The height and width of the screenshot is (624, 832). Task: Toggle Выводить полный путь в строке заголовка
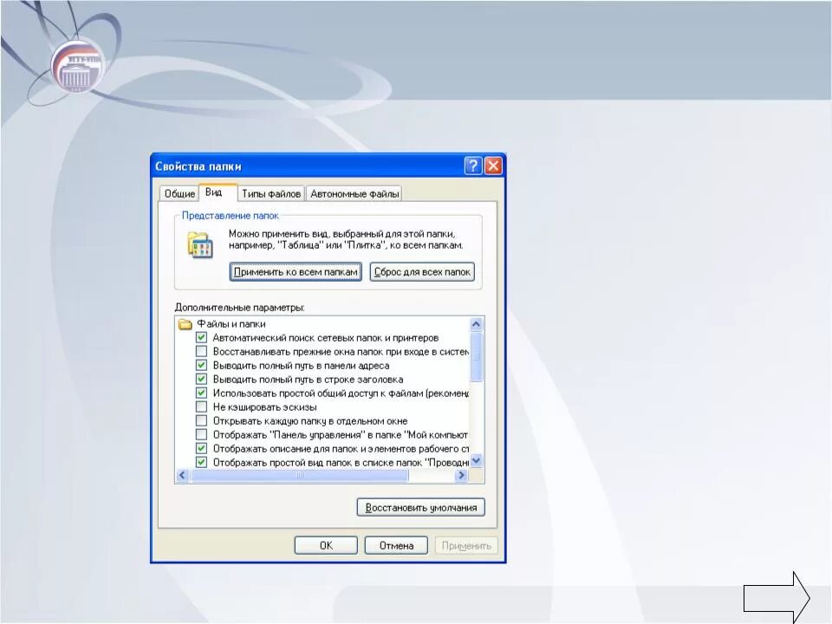[x=201, y=379]
